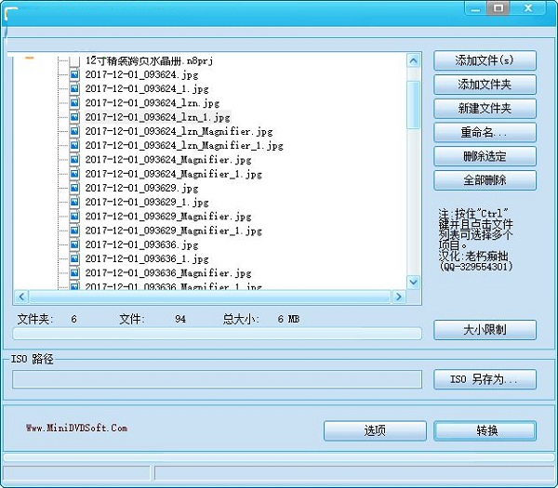Click the image icon beside 2017-12-01_093624.jpg
The height and width of the screenshot is (488, 558).
tap(74, 74)
